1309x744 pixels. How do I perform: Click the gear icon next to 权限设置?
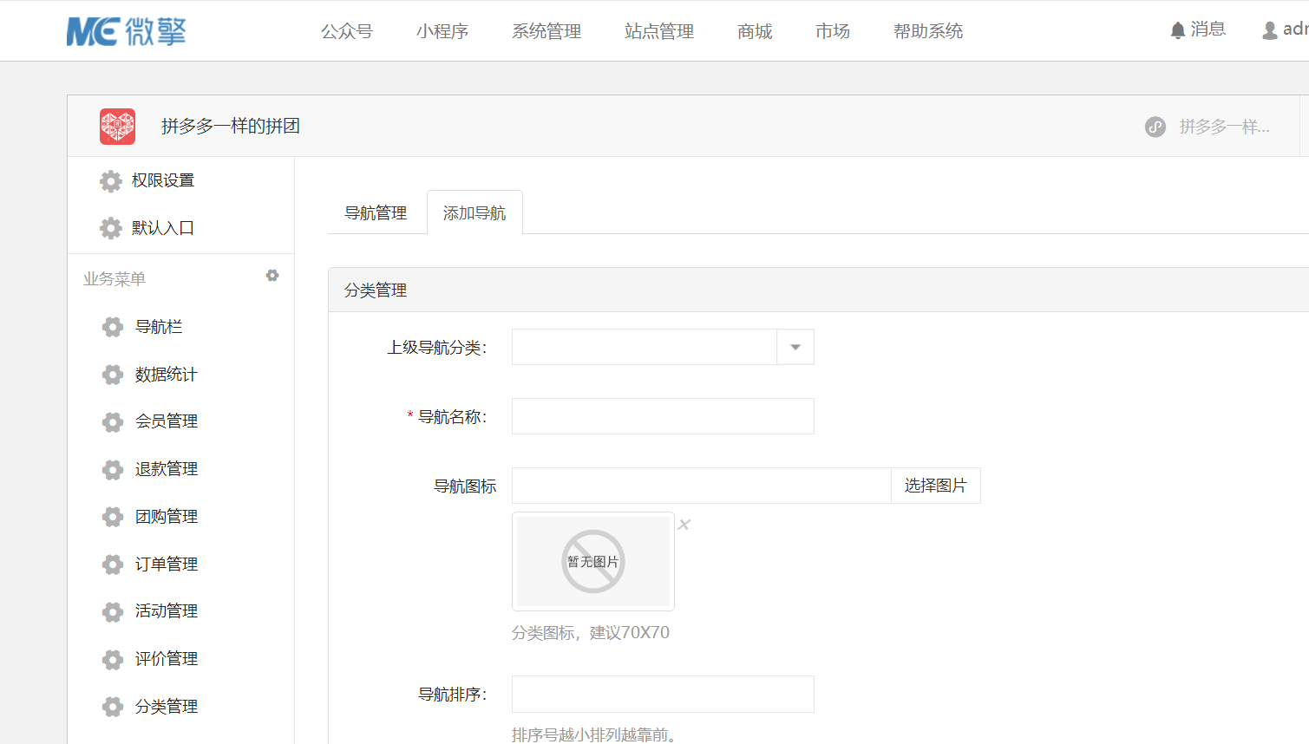click(x=111, y=180)
